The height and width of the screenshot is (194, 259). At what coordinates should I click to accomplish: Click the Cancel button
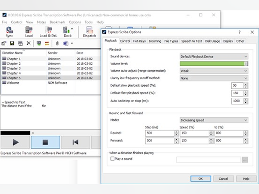(x=224, y=178)
